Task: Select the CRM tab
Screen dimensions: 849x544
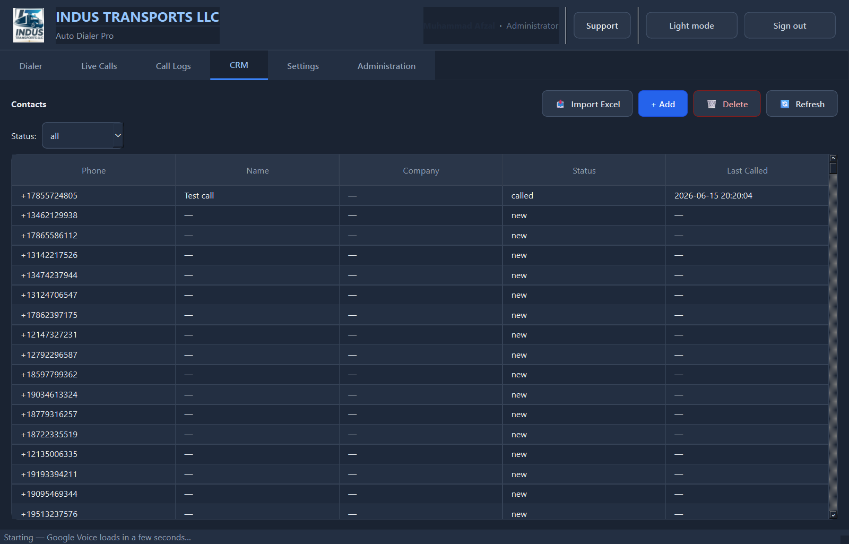Action: click(x=239, y=65)
